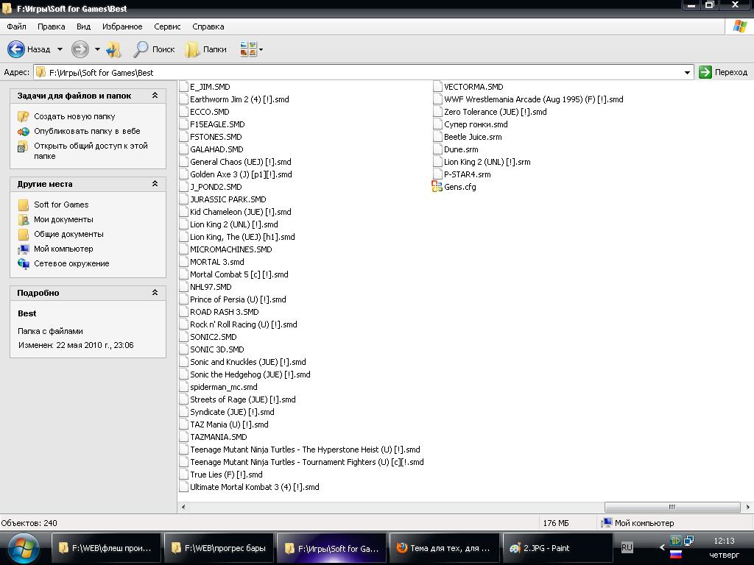The width and height of the screenshot is (754, 565).
Task: Click the right scroll arrow of file list
Action: (748, 507)
